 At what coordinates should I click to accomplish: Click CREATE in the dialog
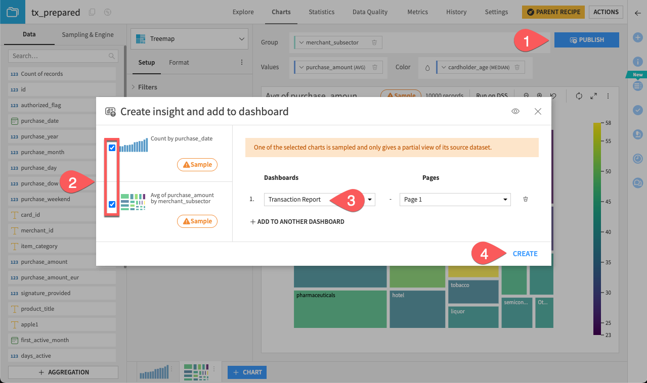click(x=525, y=254)
